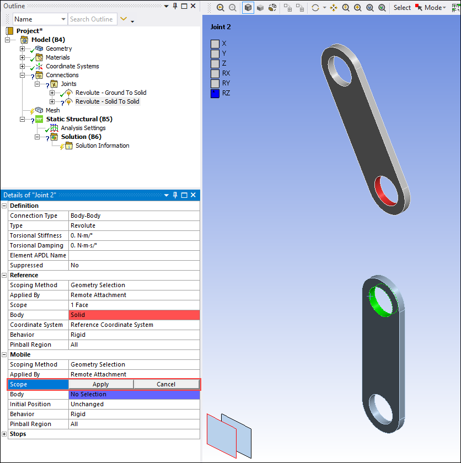Expand the Revolute - Ground To Solid node

pyautogui.click(x=52, y=93)
